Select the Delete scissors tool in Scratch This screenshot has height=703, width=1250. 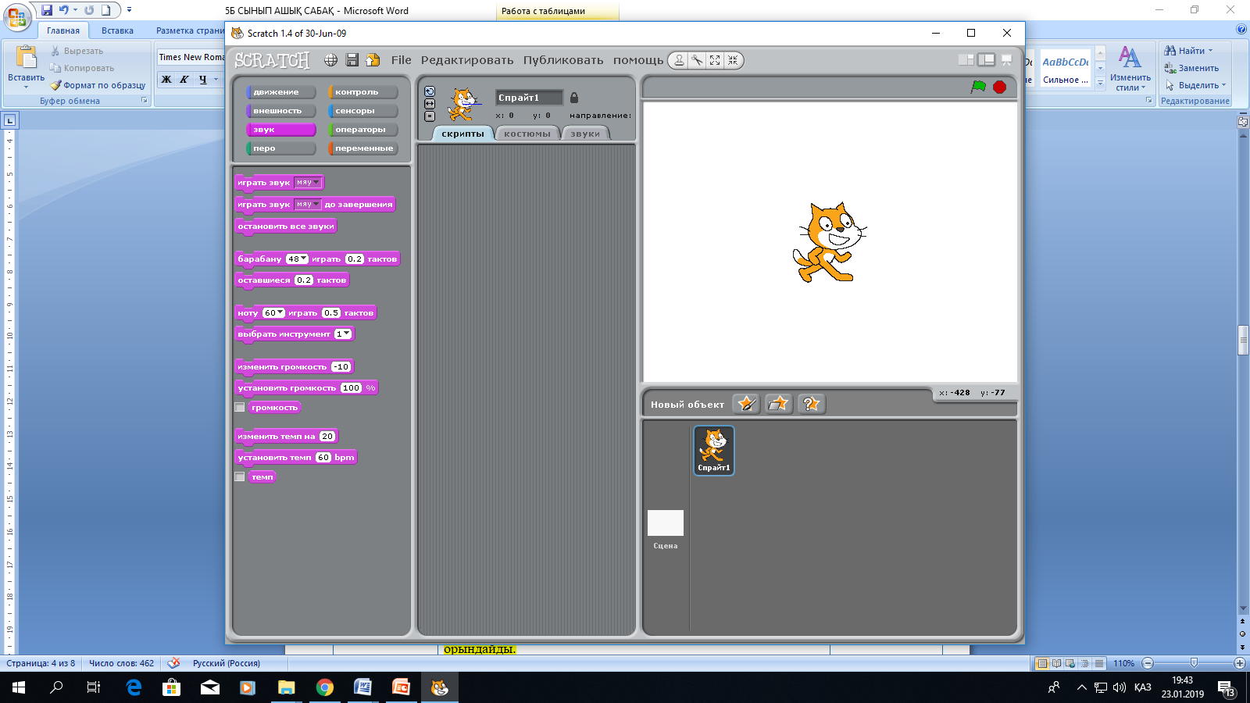point(697,60)
